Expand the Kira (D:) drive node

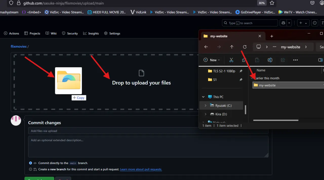point(206,114)
